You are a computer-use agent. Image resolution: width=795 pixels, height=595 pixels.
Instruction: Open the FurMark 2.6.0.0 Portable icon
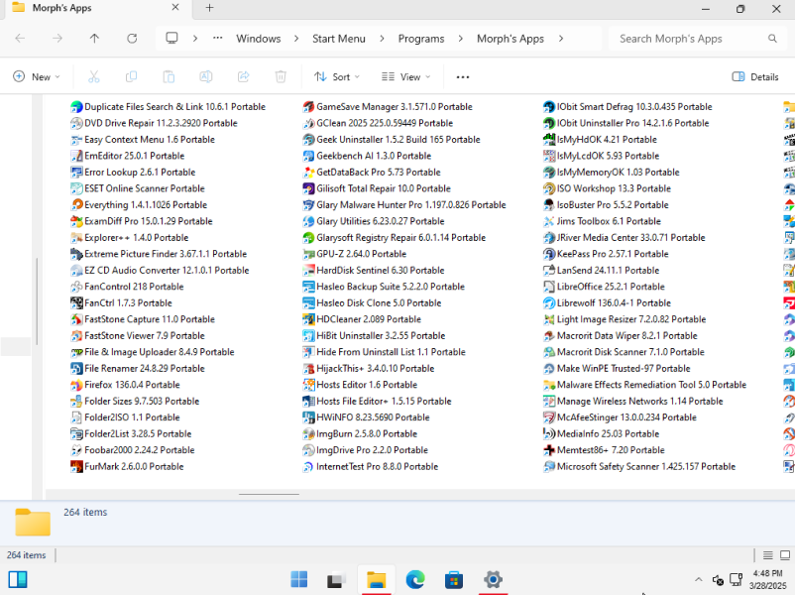pos(76,467)
